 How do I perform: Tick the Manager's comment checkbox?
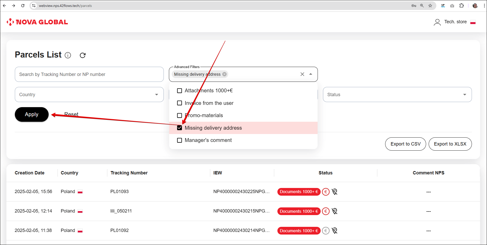coord(180,140)
